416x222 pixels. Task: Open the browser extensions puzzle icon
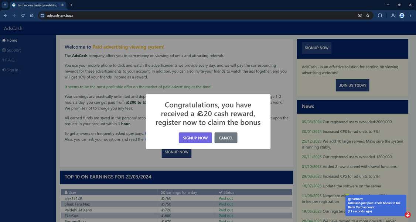pos(380,15)
